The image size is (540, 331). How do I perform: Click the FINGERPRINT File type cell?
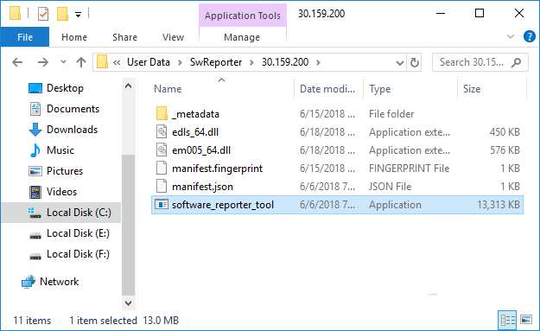(x=410, y=168)
